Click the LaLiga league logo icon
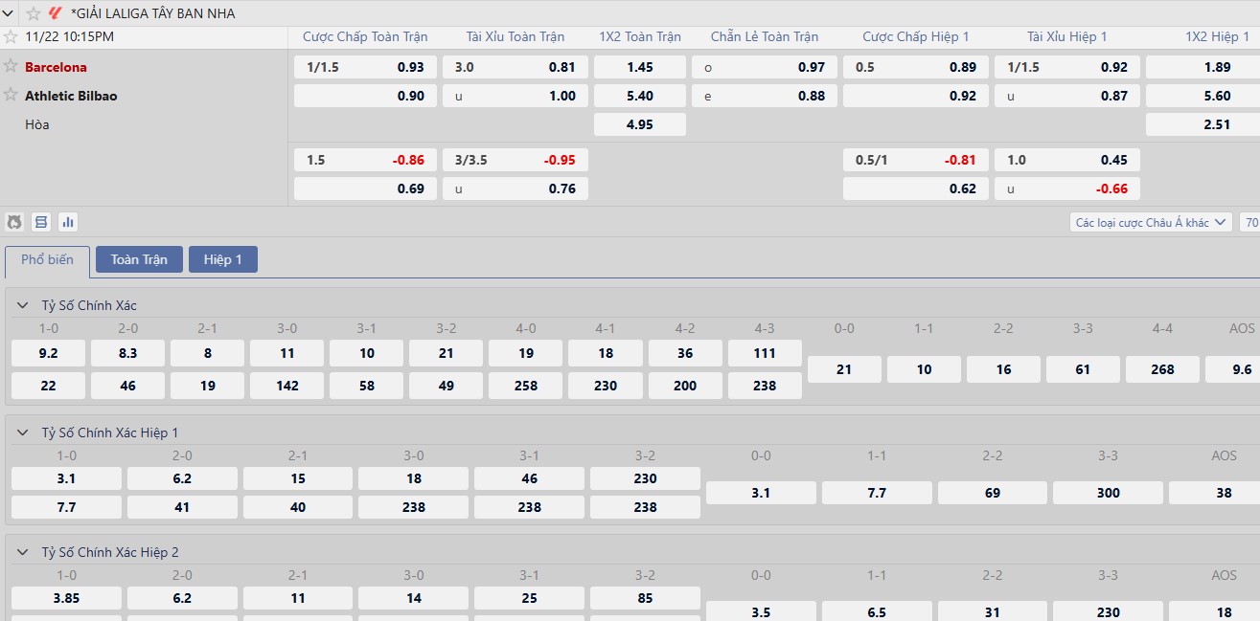 (x=56, y=13)
